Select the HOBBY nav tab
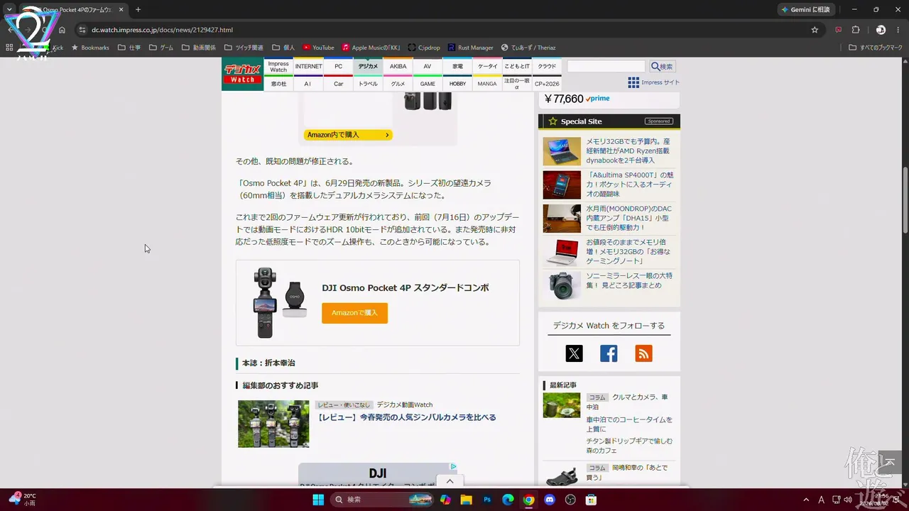 tap(458, 83)
